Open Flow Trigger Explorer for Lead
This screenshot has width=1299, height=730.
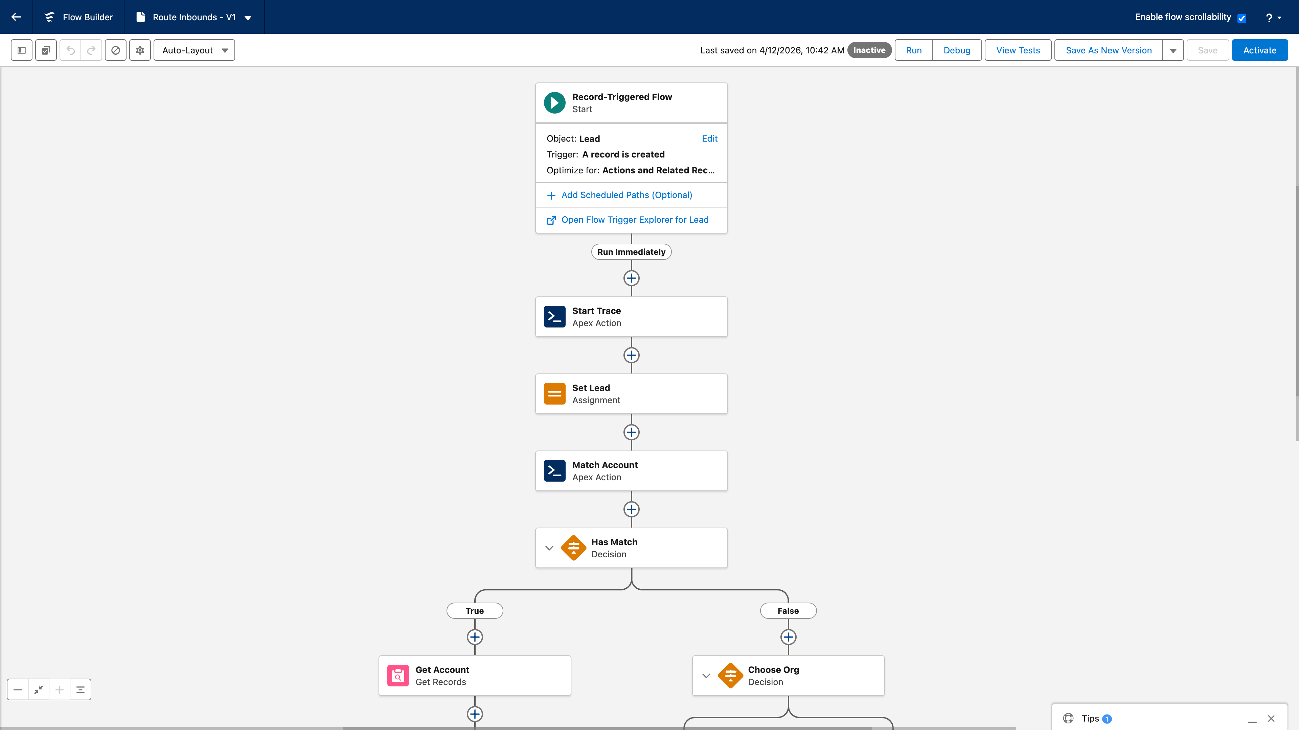point(635,220)
